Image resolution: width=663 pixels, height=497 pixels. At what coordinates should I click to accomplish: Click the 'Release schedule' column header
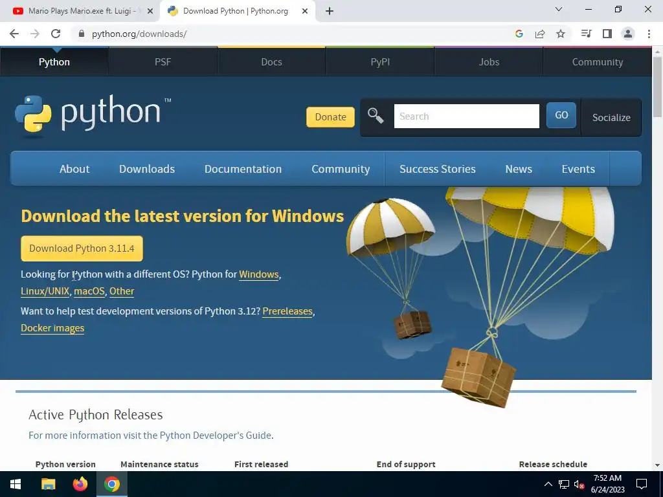pyautogui.click(x=553, y=464)
